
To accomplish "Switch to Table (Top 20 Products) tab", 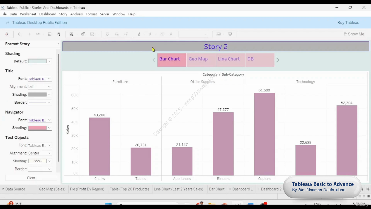I will click(129, 189).
